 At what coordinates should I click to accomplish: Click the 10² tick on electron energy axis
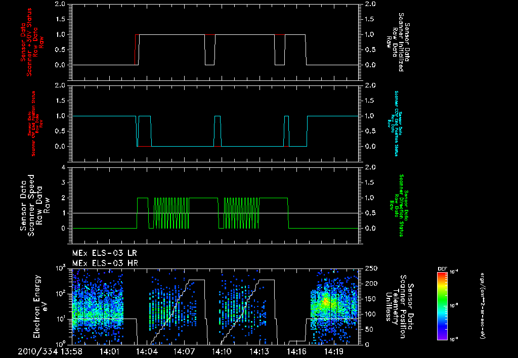[x=60, y=293]
